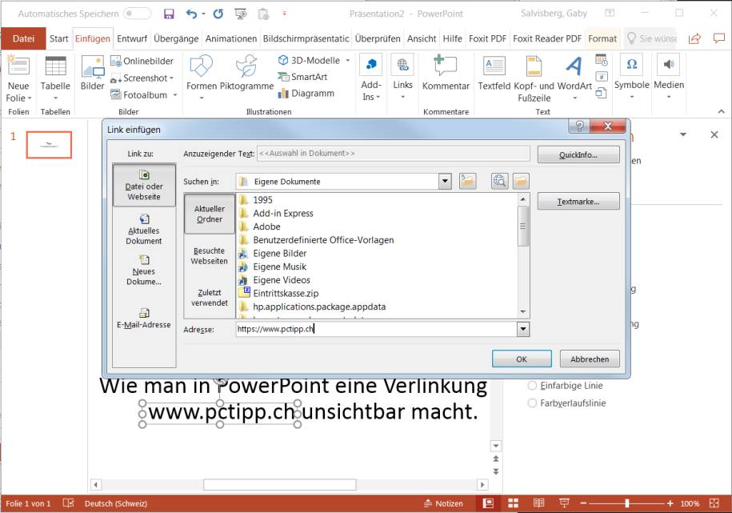The image size is (732, 513).
Task: Open the Adresse dropdown arrow
Action: (x=522, y=329)
